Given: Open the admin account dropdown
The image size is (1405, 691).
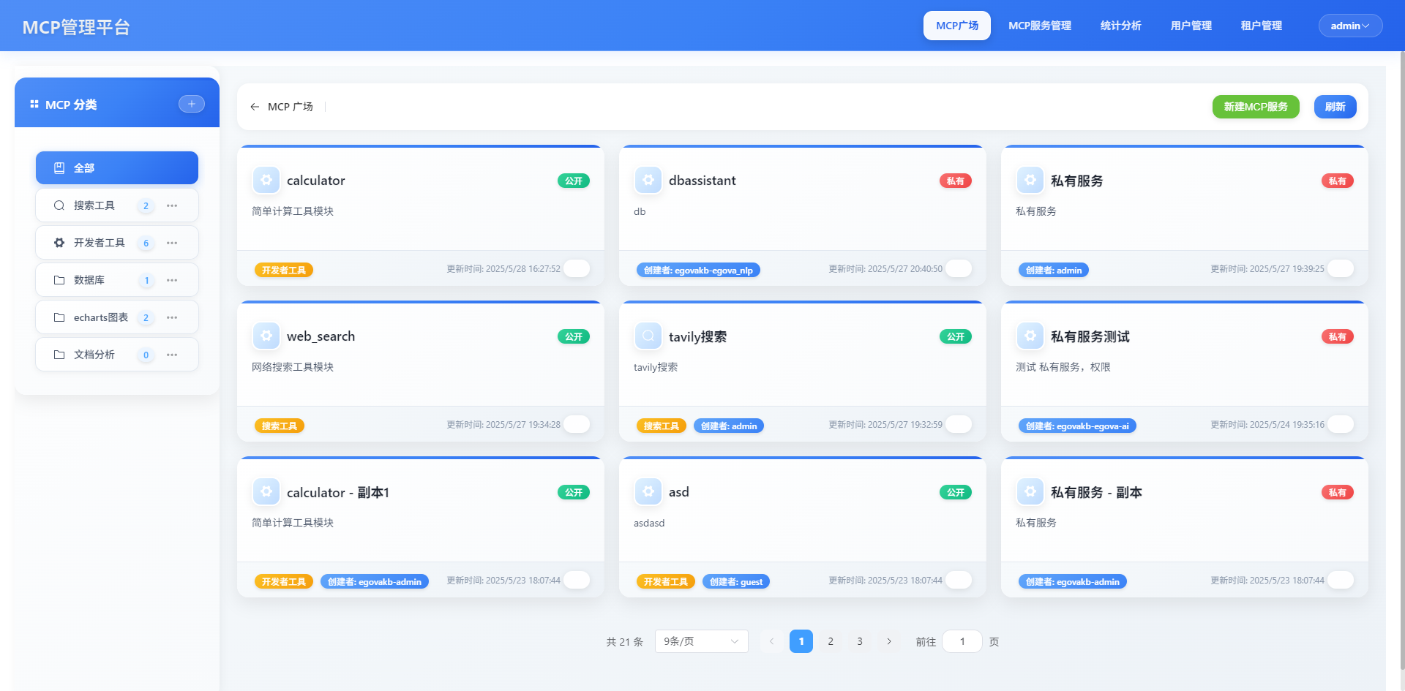Looking at the screenshot, I should click(x=1350, y=25).
